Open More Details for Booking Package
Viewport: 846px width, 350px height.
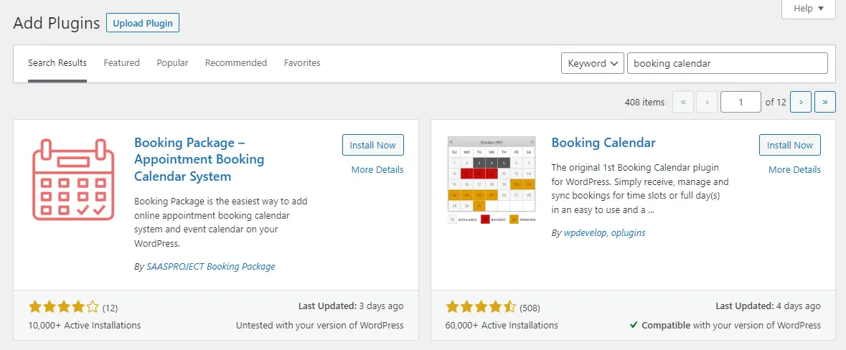click(x=377, y=170)
